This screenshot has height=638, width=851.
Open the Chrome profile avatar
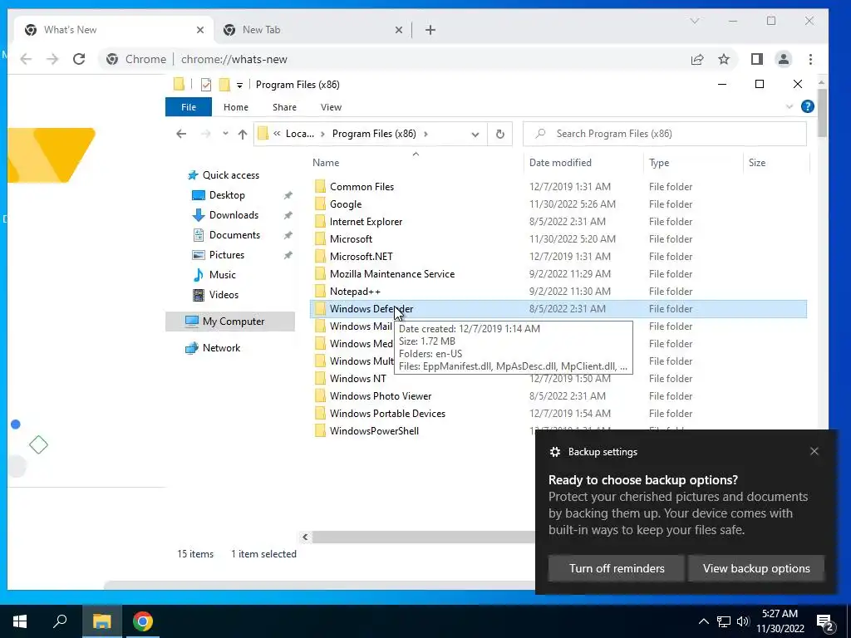coord(784,59)
